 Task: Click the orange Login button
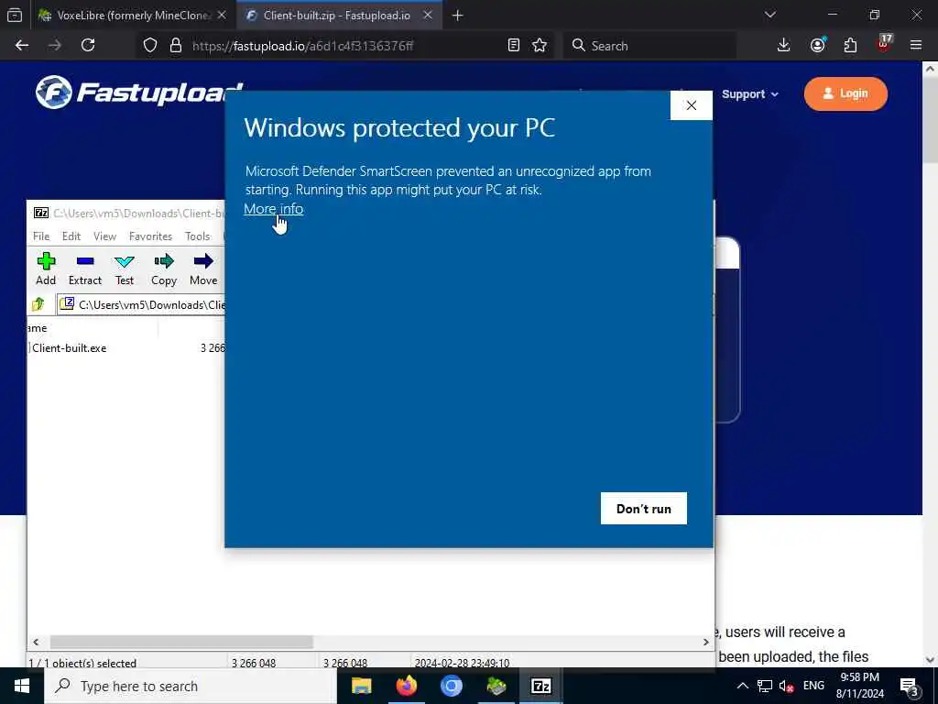tap(845, 93)
